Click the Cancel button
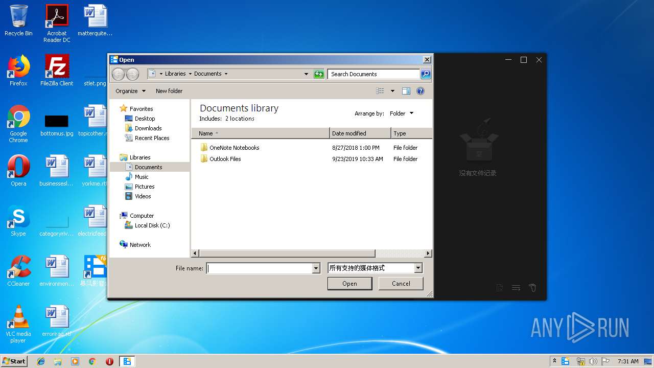Viewport: 654px width, 368px height. [x=401, y=284]
